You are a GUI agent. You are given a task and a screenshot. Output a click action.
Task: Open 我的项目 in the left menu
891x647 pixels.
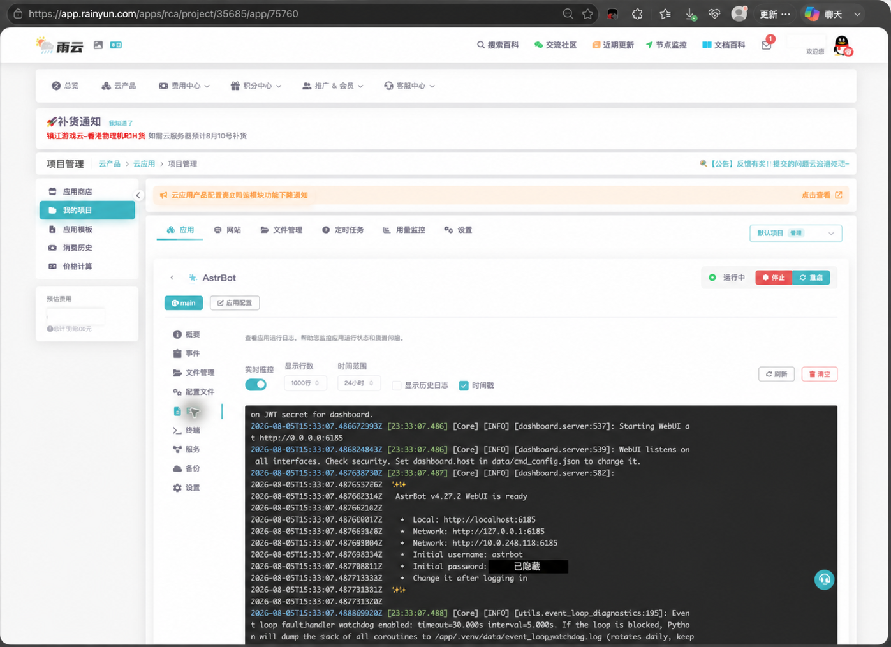(87, 210)
